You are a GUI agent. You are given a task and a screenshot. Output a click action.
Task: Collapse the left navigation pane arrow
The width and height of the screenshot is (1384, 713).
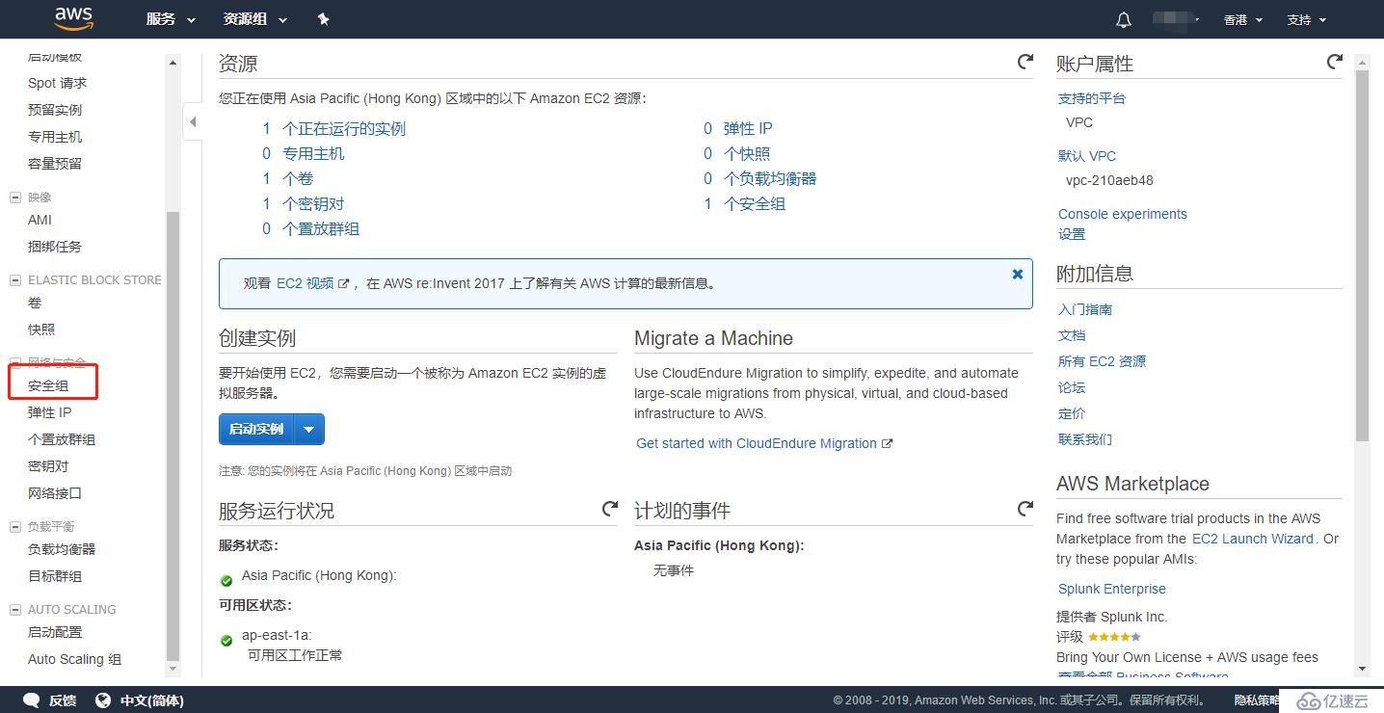(x=193, y=122)
